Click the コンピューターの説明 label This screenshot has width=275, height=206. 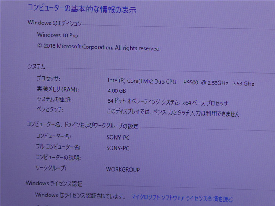pos(58,157)
